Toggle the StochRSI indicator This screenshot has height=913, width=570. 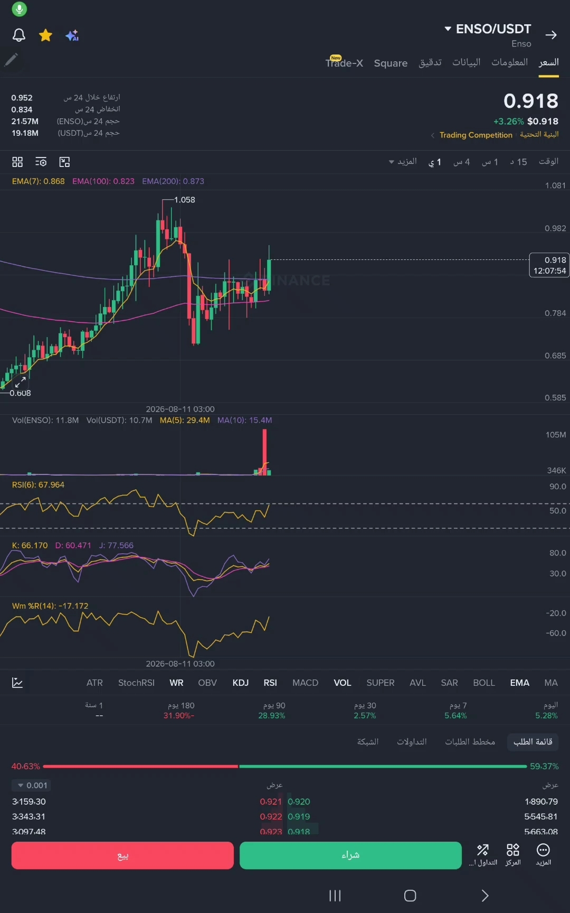(x=136, y=683)
